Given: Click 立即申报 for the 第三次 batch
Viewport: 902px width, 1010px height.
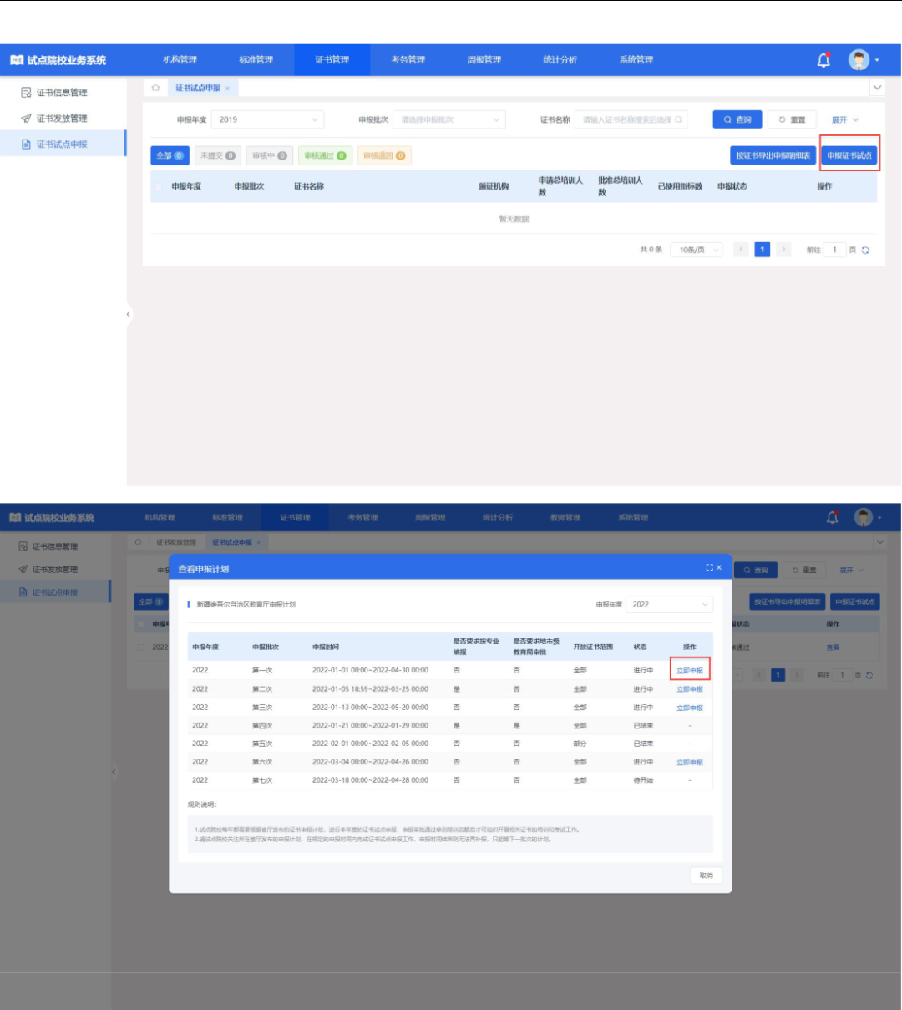Looking at the screenshot, I should pos(690,708).
